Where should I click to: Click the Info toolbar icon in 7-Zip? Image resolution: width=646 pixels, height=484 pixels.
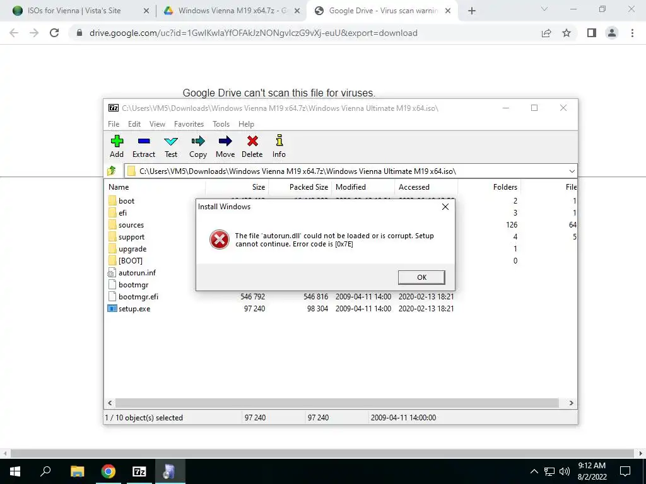click(279, 146)
